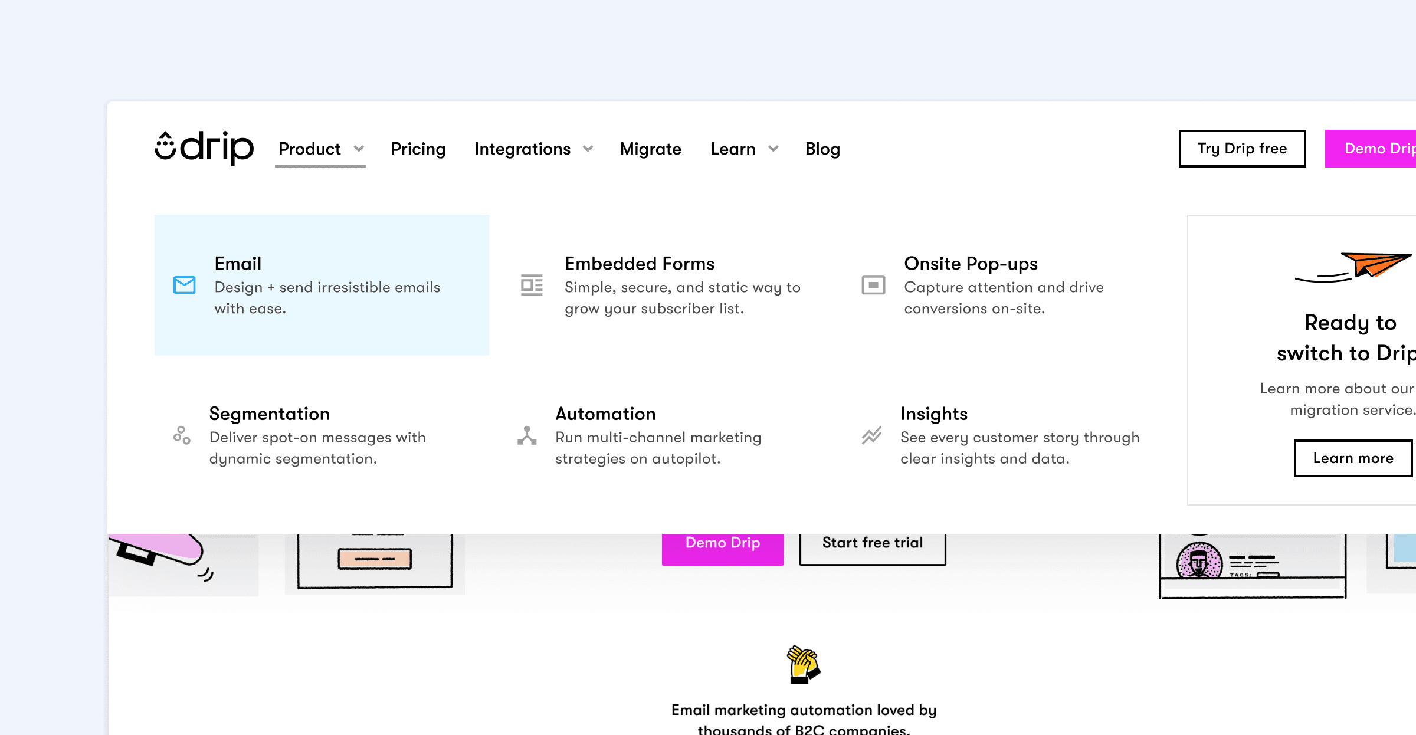Click the Insights trend line icon

(871, 435)
